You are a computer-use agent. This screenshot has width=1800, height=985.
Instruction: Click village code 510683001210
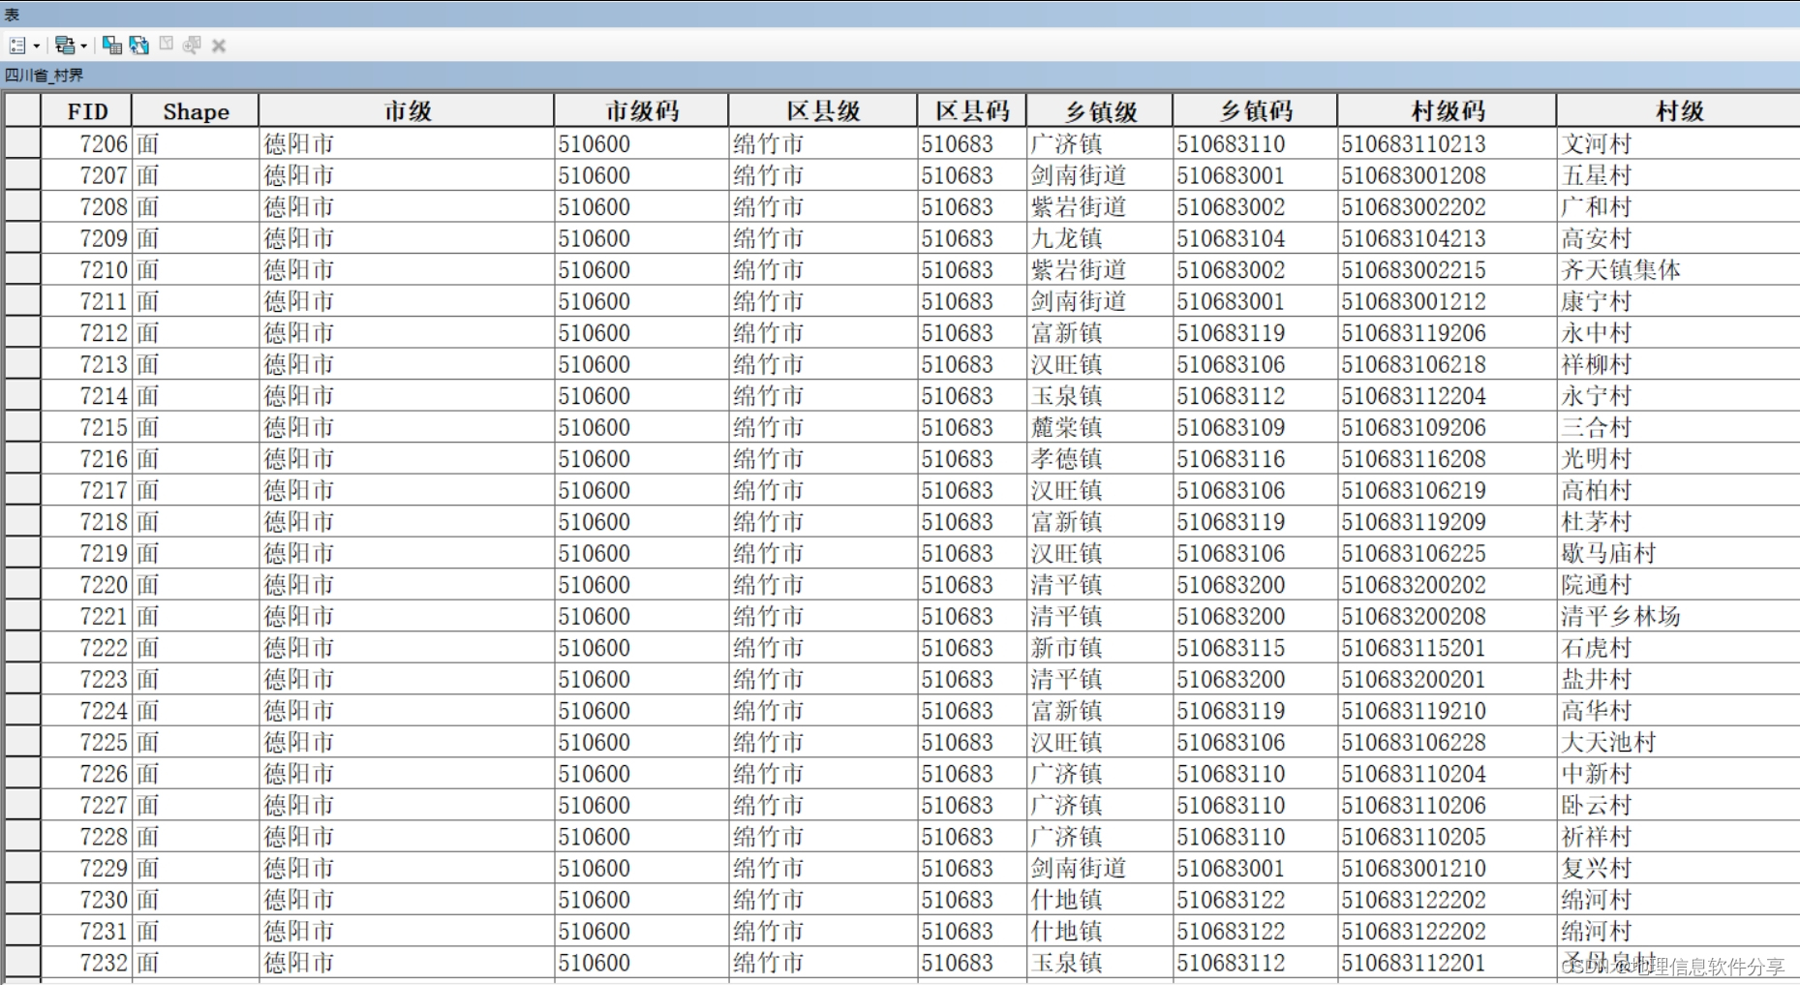(1414, 868)
